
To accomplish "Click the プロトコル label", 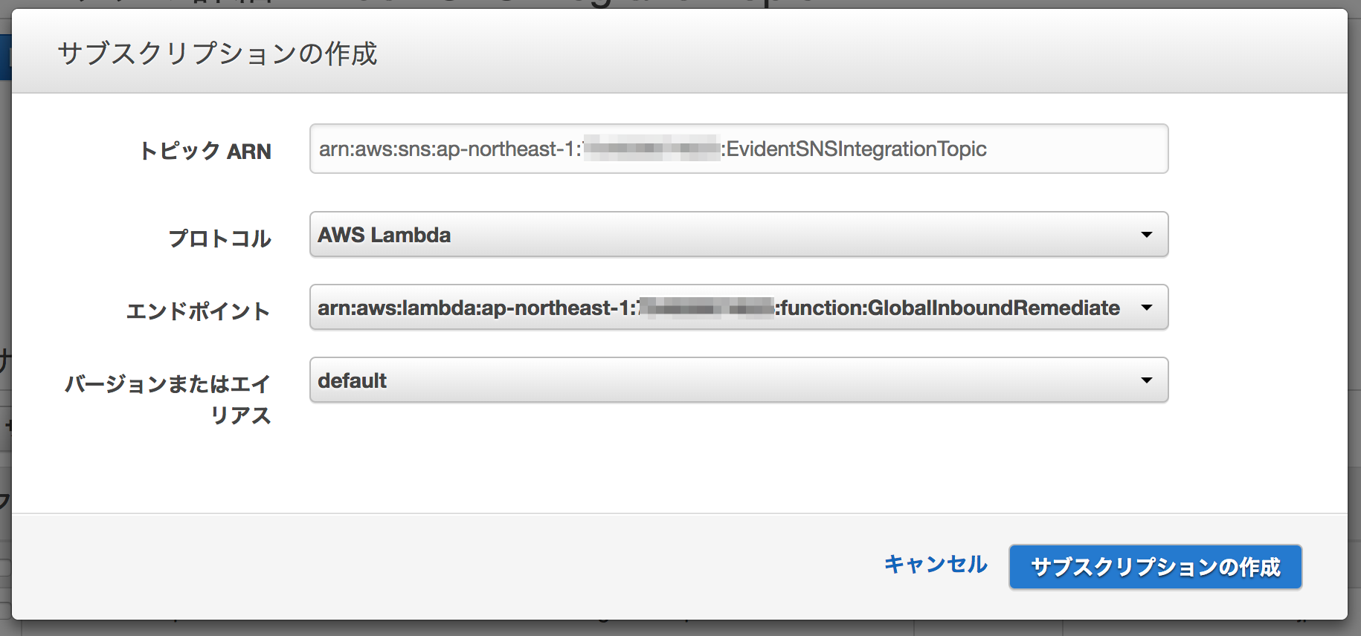I will coord(219,238).
